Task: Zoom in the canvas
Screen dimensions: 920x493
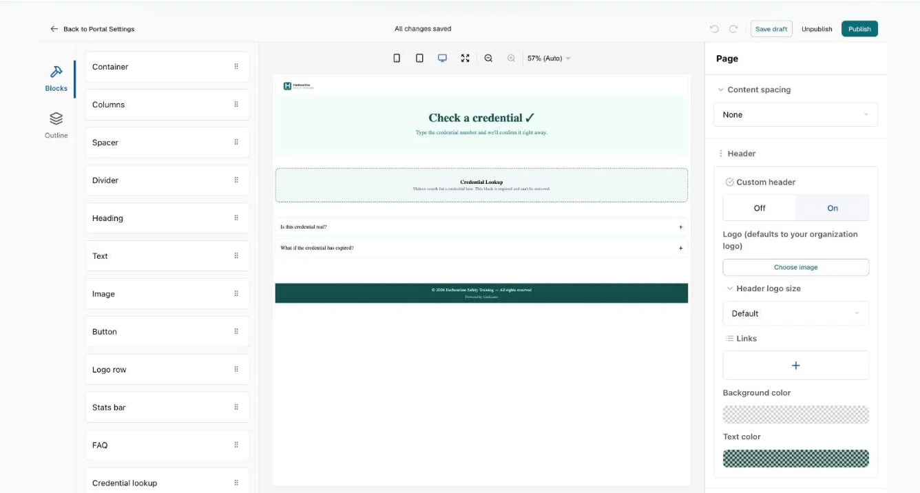Action: 511,59
